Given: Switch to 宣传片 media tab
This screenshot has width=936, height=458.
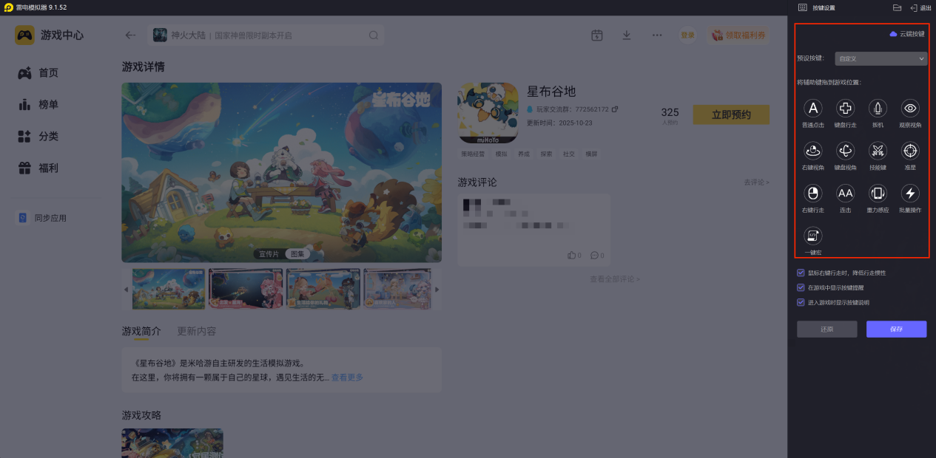Looking at the screenshot, I should [x=269, y=253].
